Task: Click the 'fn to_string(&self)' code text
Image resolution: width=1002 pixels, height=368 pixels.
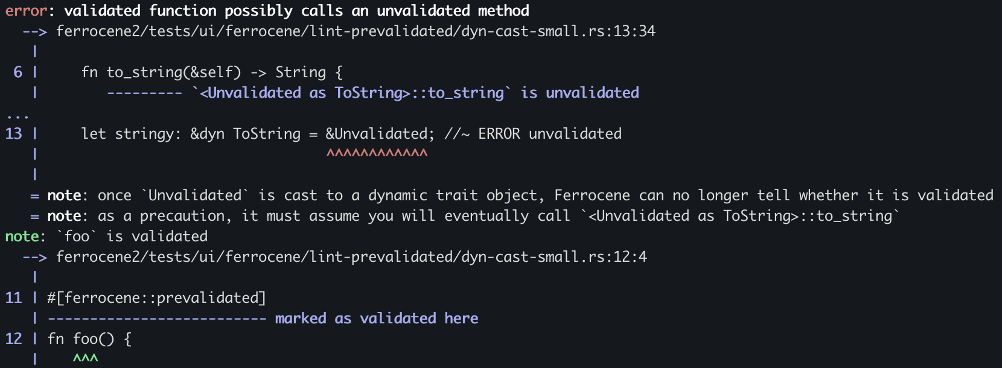Action: point(161,72)
